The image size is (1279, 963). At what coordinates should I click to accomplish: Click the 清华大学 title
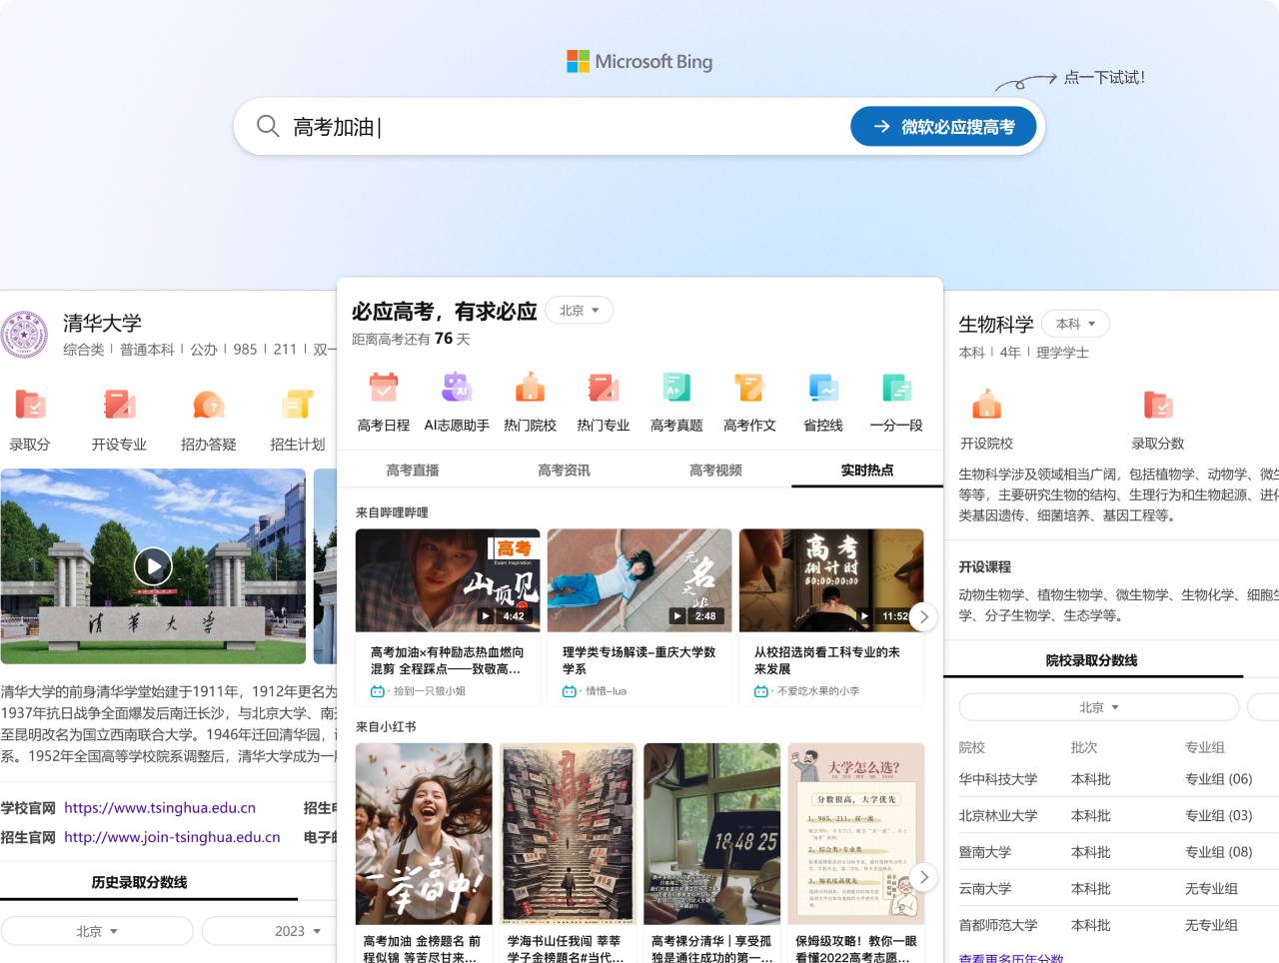pos(102,323)
